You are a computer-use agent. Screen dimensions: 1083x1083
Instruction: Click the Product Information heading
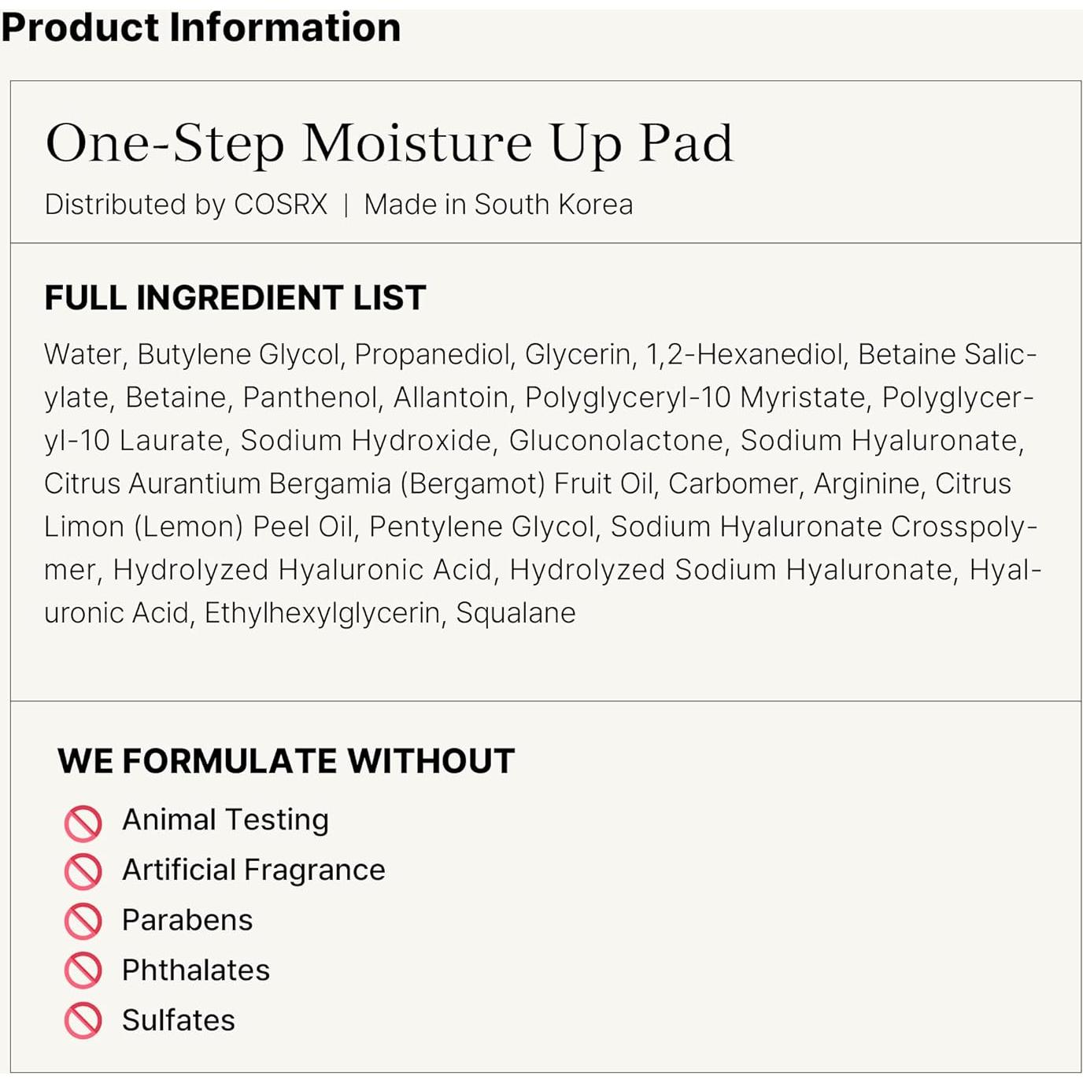coord(201,28)
